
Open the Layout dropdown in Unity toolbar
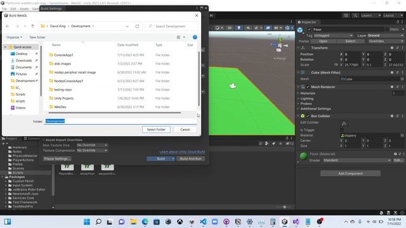pos(393,15)
